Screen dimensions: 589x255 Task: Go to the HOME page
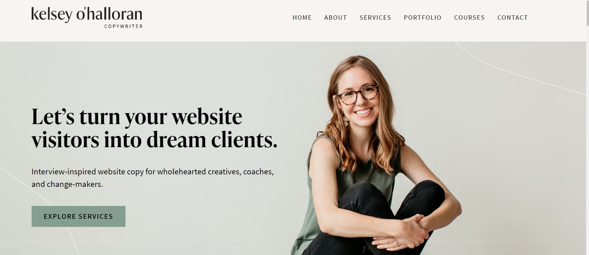[302, 18]
